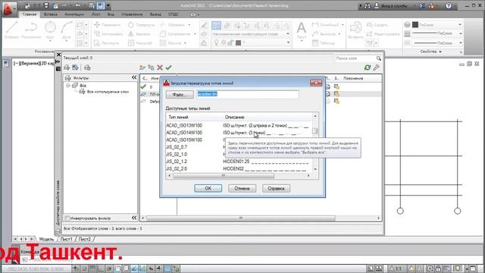Select the Polyline tool in ribbon
Image resolution: width=485 pixels, height=273 pixels.
(x=31, y=30)
